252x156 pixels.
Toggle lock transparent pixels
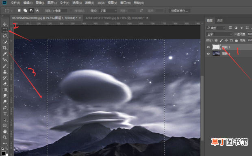click(x=216, y=40)
